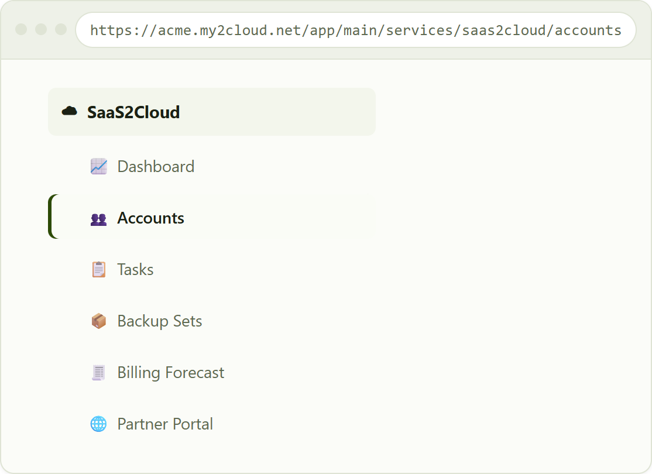Click the Dashboard chart icon
Image resolution: width=652 pixels, height=474 pixels.
98,166
